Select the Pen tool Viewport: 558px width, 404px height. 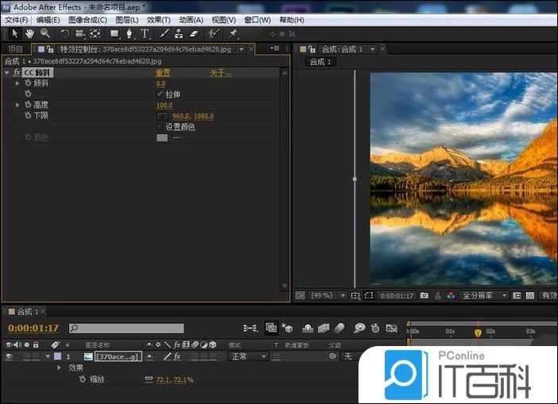tap(130, 33)
